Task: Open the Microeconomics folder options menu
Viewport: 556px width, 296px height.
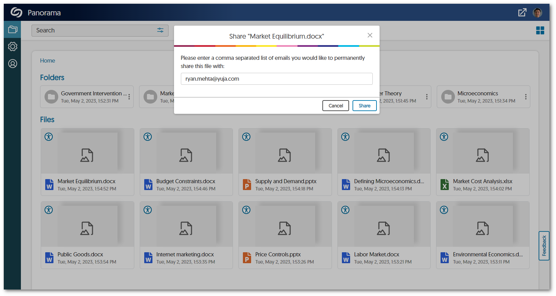Action: tap(526, 97)
